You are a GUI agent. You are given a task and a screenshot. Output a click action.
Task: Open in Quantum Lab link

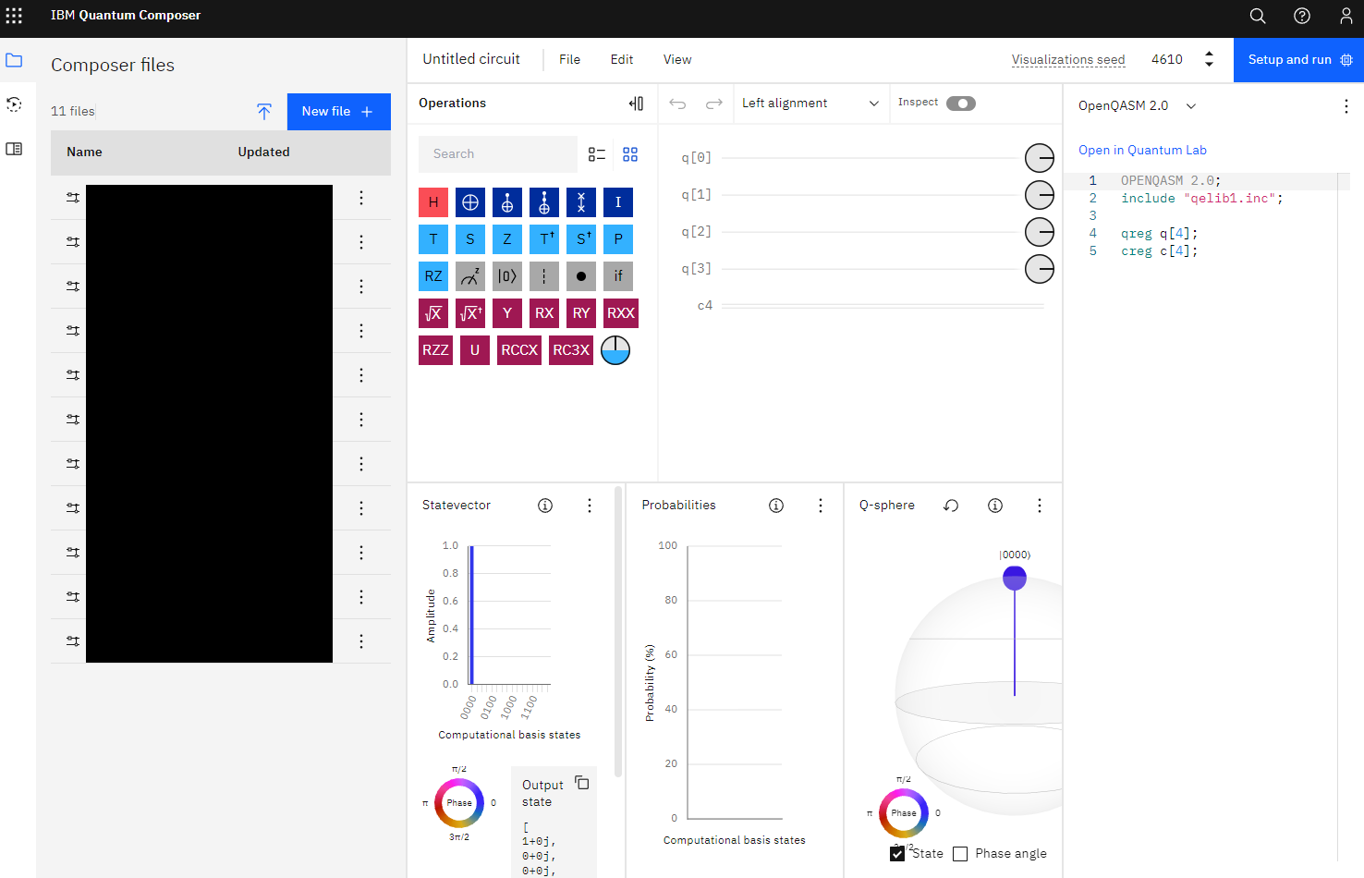point(1142,151)
